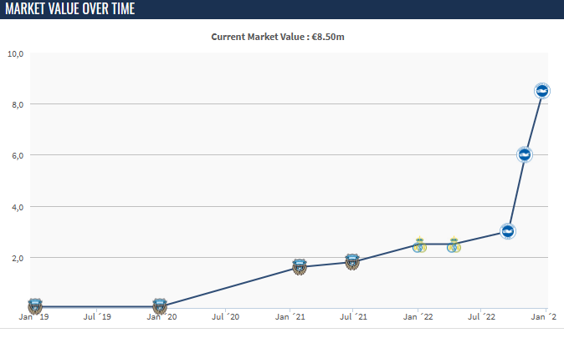This screenshot has height=343, width=564.
Task: Select the first yellow crest at Jan '22
Action: (x=419, y=245)
